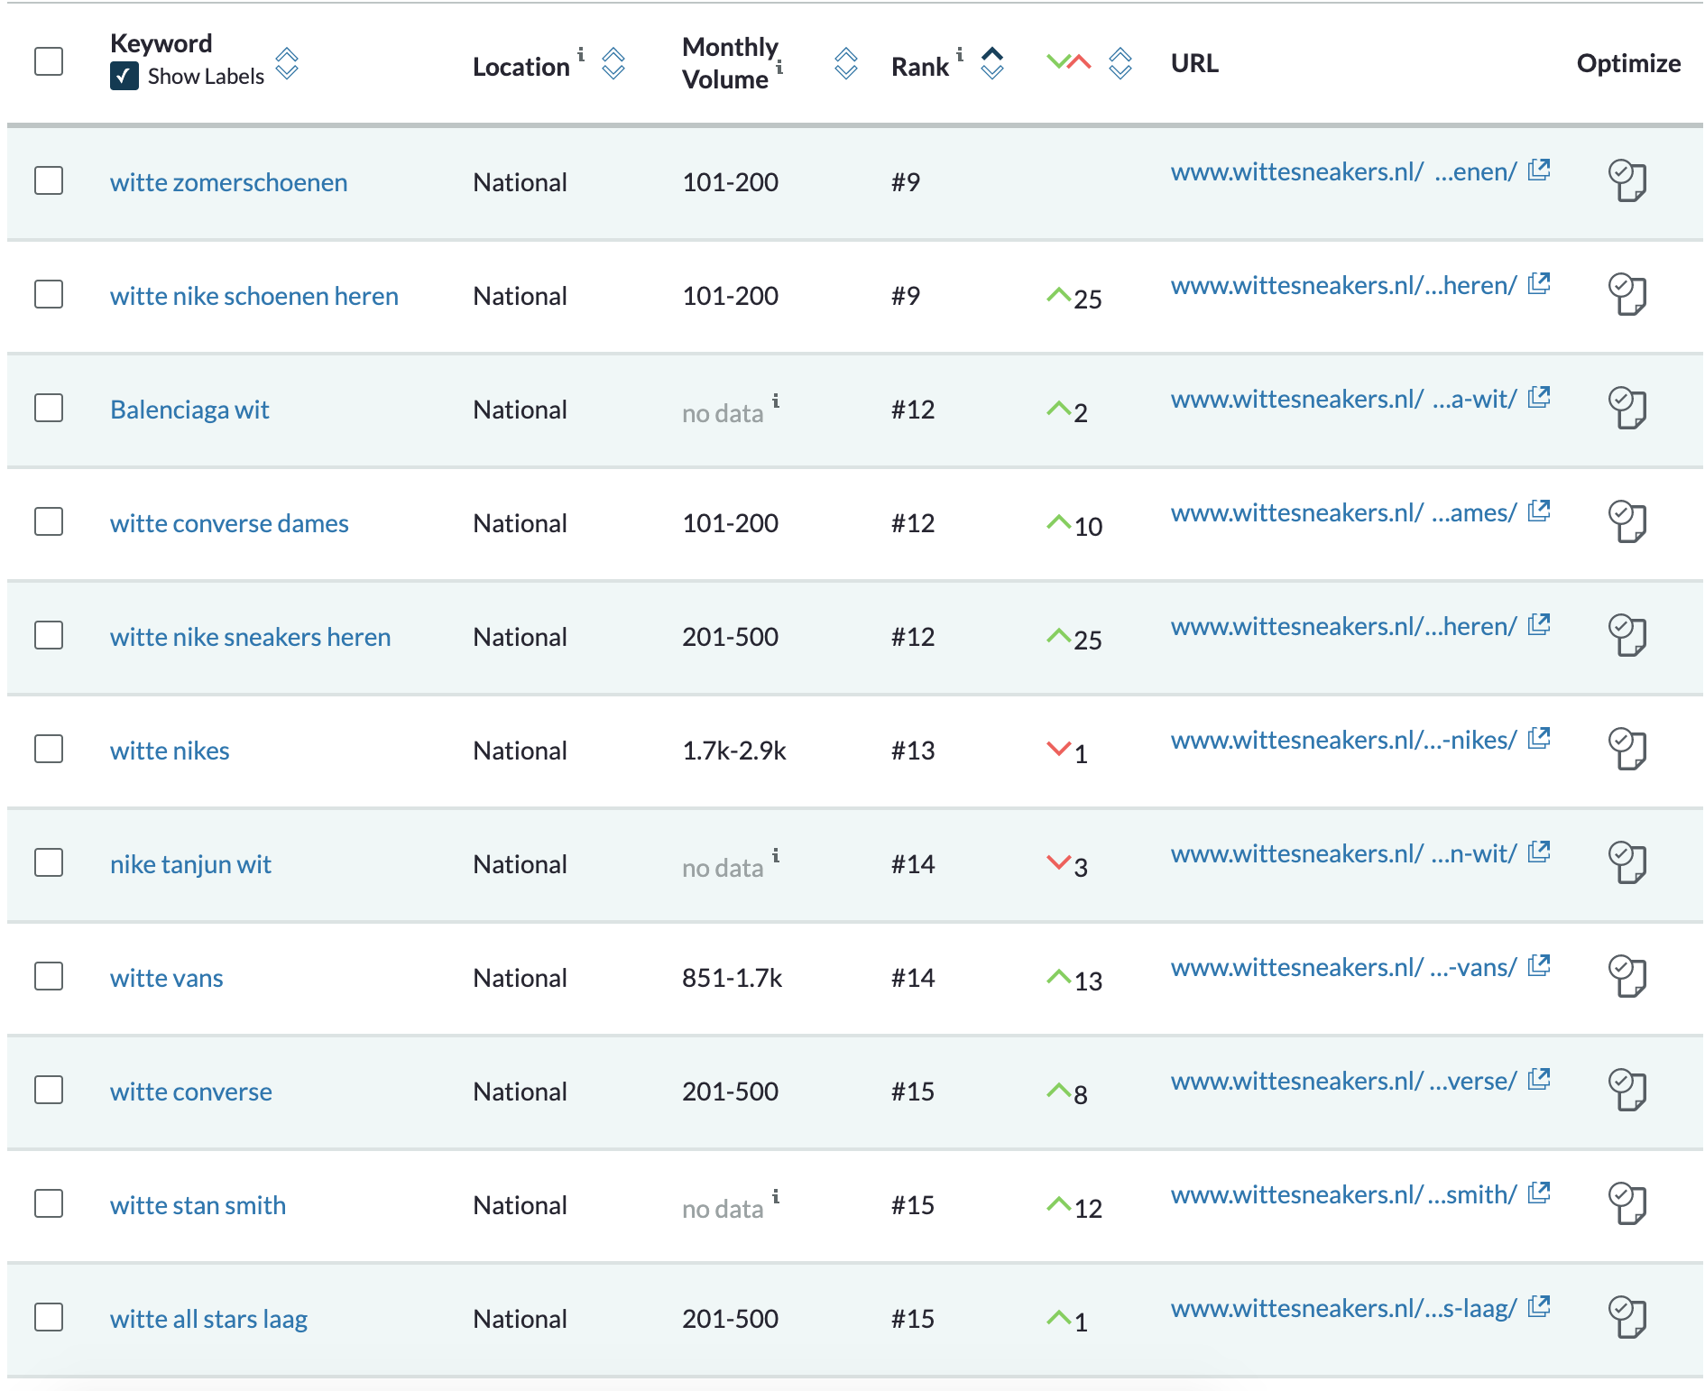Click the rank change trend header icon
Image resolution: width=1705 pixels, height=1391 pixels.
tap(1069, 62)
